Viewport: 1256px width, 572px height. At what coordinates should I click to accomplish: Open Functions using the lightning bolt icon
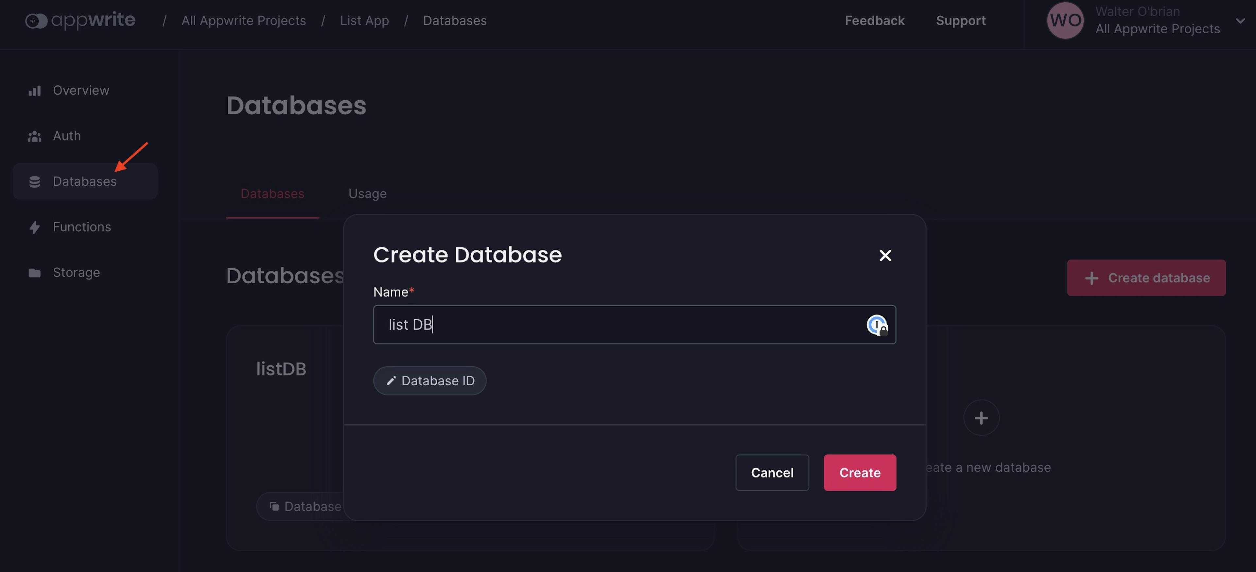(x=35, y=227)
